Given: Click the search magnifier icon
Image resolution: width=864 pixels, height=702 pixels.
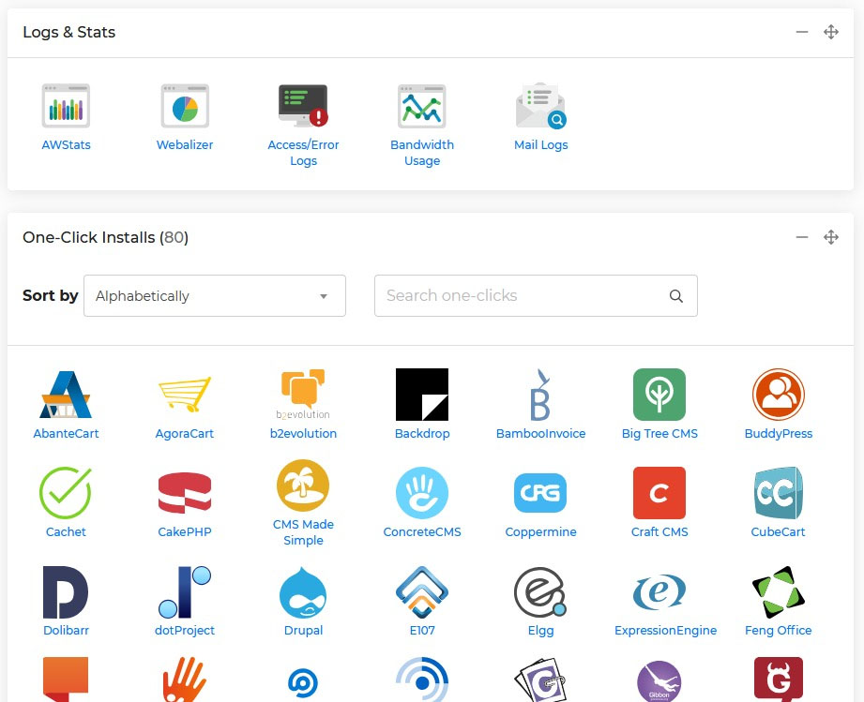Looking at the screenshot, I should (676, 296).
